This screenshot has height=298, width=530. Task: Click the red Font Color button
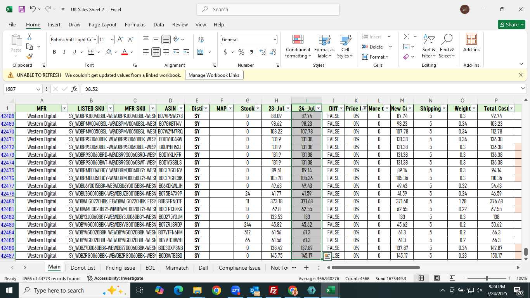pos(125,52)
